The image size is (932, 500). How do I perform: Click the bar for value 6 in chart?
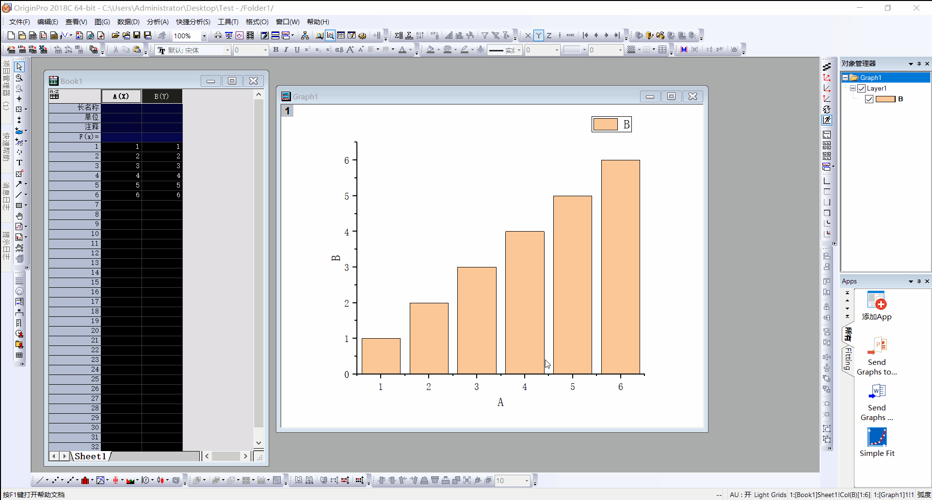tap(620, 267)
